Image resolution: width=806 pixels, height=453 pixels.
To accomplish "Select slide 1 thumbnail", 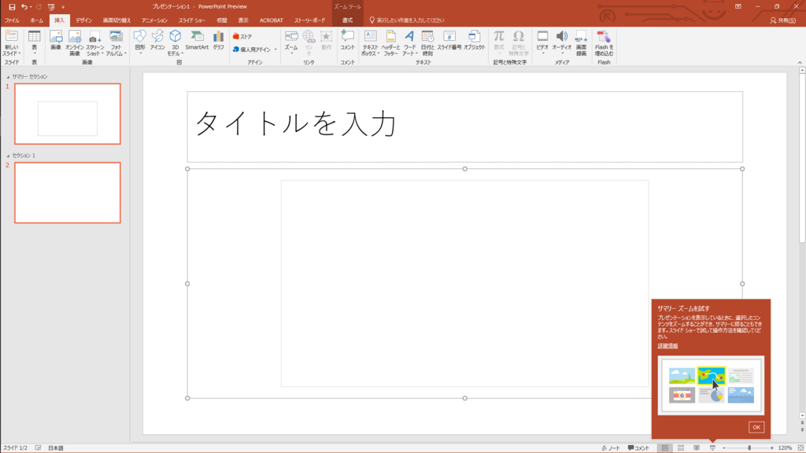I will (68, 113).
